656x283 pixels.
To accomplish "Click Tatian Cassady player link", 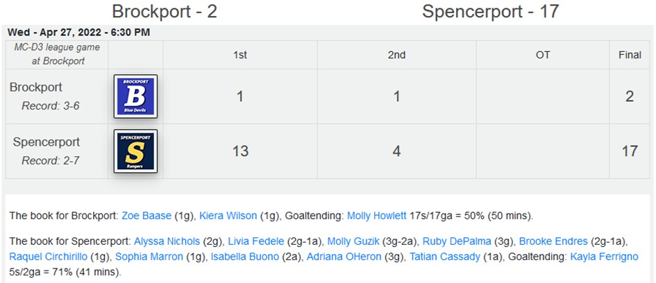I will point(445,257).
